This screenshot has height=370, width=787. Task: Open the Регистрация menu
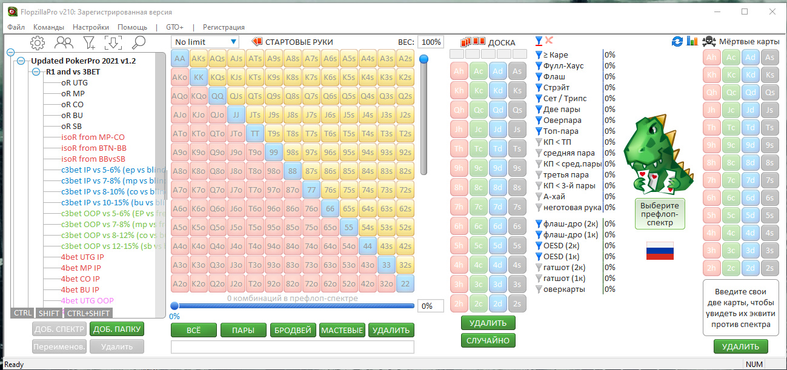[x=224, y=27]
